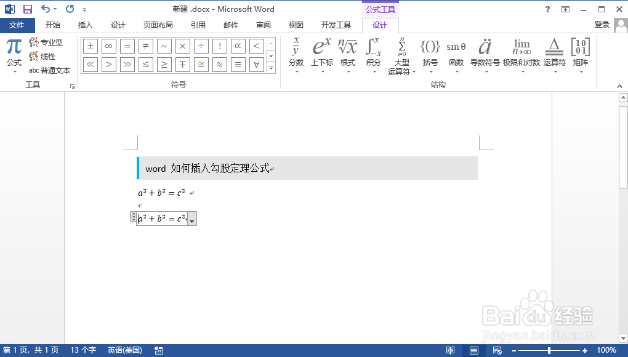The height and width of the screenshot is (357, 628).
Task: Switch to Read Mode view
Action: [450, 351]
